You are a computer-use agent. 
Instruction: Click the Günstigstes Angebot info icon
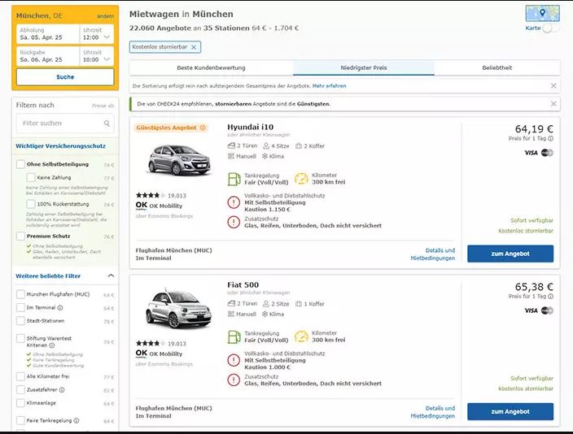(203, 128)
